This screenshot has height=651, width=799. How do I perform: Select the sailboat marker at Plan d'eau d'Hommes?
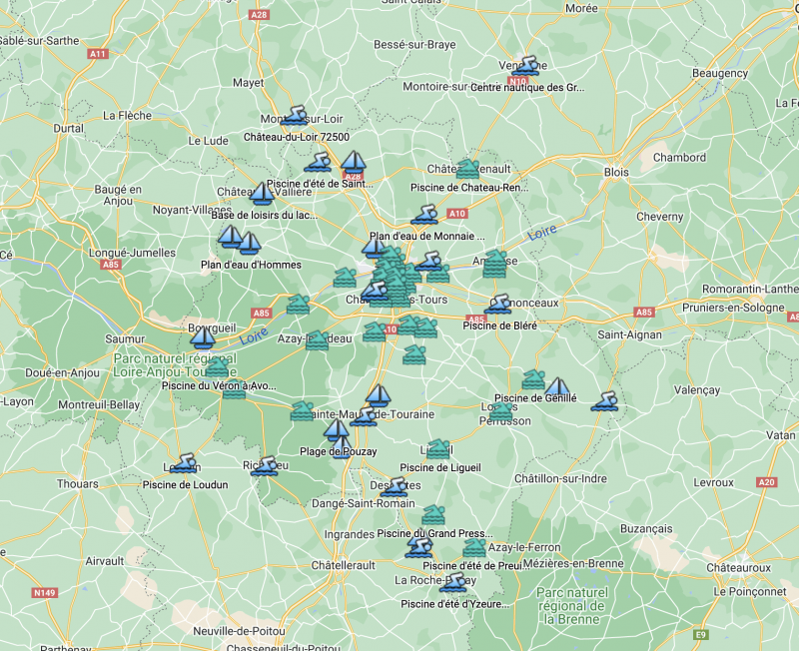tap(247, 244)
